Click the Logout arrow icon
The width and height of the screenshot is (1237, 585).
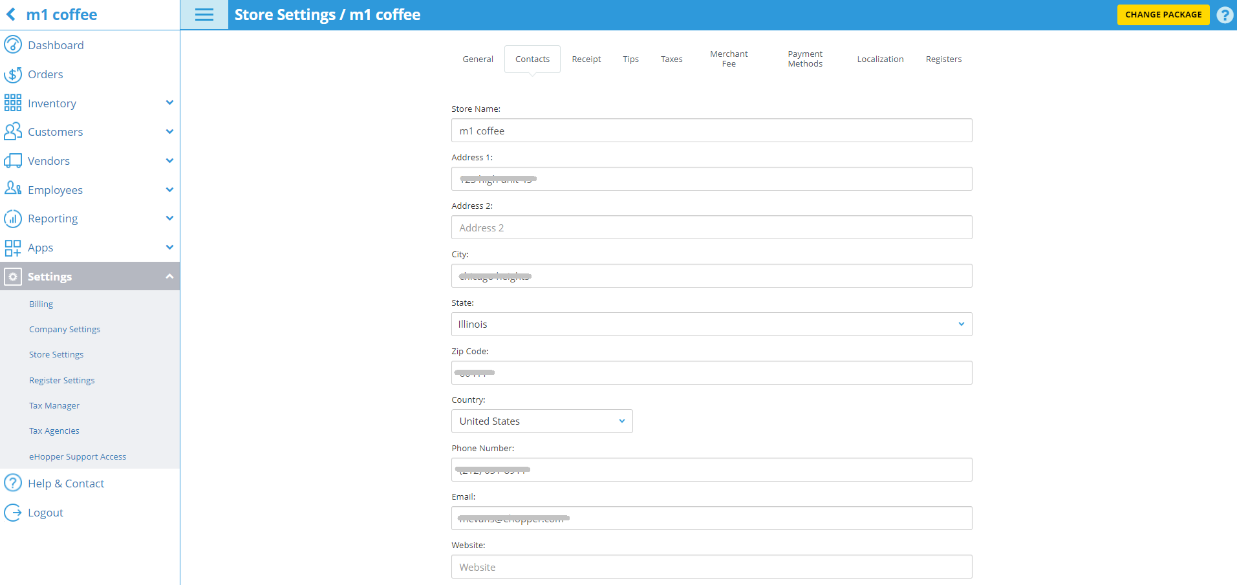[13, 513]
